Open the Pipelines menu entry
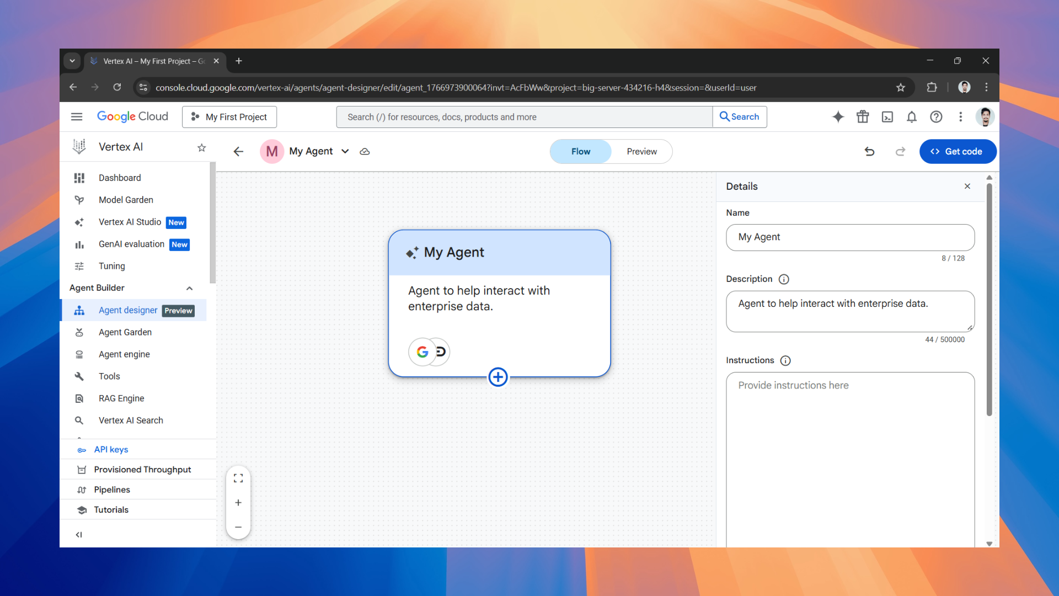 112,489
